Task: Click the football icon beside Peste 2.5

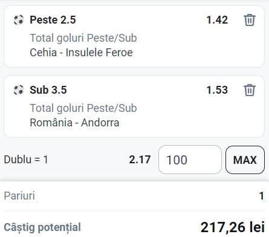Action: tap(19, 20)
